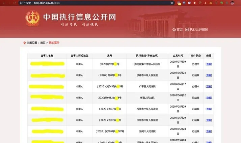Click the browser forward arrow
Screen dimensions: 241x143
9,3
